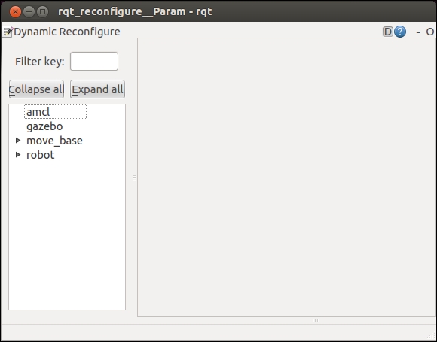The height and width of the screenshot is (342, 437).
Task: Minimize the rqt_reconfigure window
Action: point(29,12)
